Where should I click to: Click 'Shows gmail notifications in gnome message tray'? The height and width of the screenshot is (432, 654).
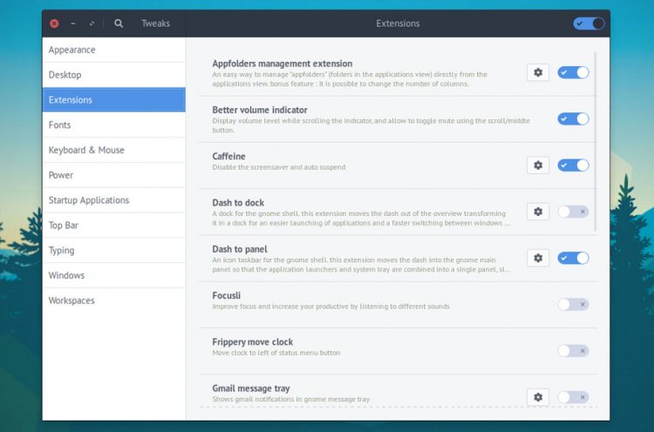(290, 399)
